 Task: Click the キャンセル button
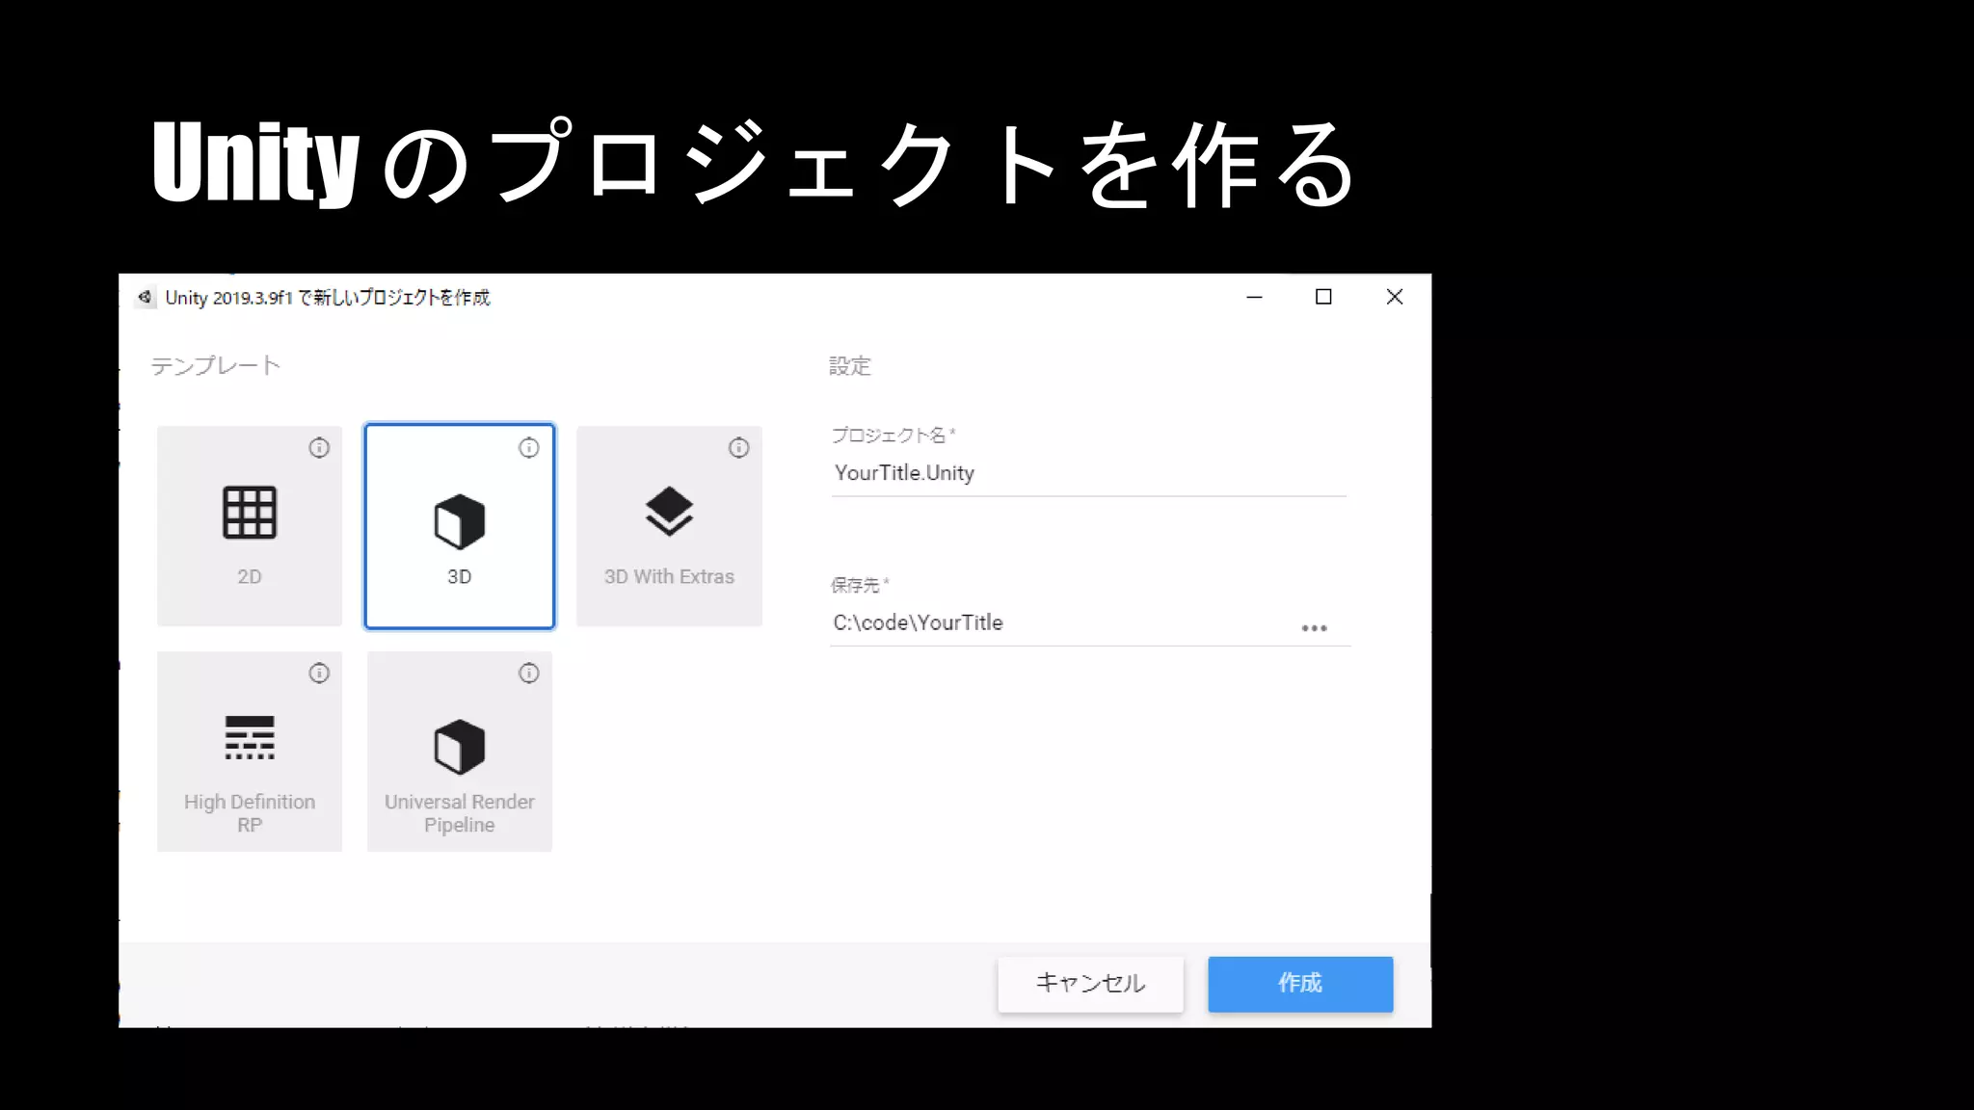(1090, 984)
